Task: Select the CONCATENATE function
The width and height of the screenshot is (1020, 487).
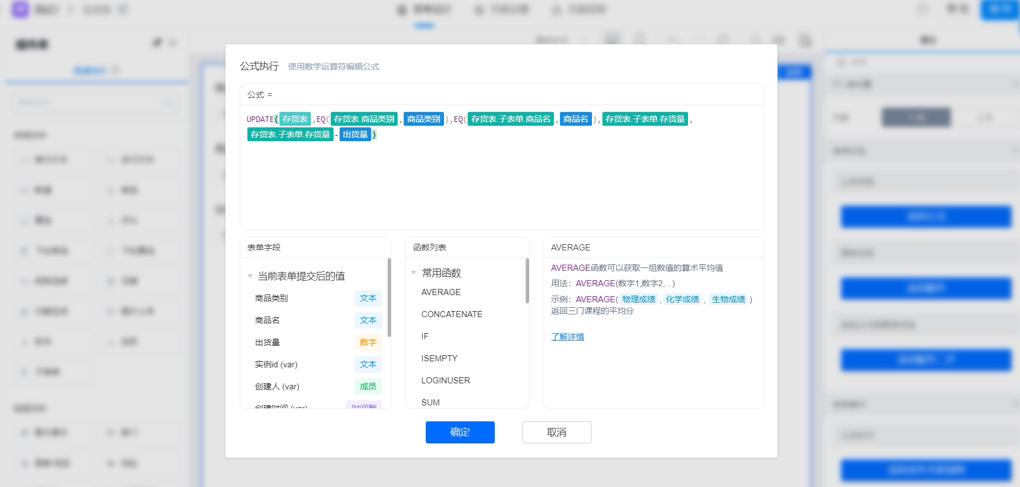Action: click(452, 314)
